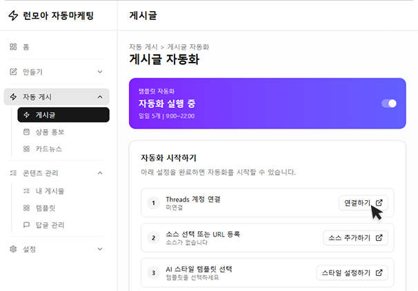Click the 연결하기 button for Threads
This screenshot has width=418, height=291.
click(x=364, y=203)
